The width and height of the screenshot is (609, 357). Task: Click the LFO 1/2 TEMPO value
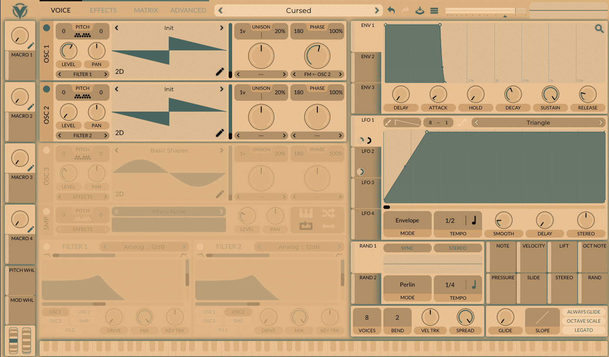point(450,221)
